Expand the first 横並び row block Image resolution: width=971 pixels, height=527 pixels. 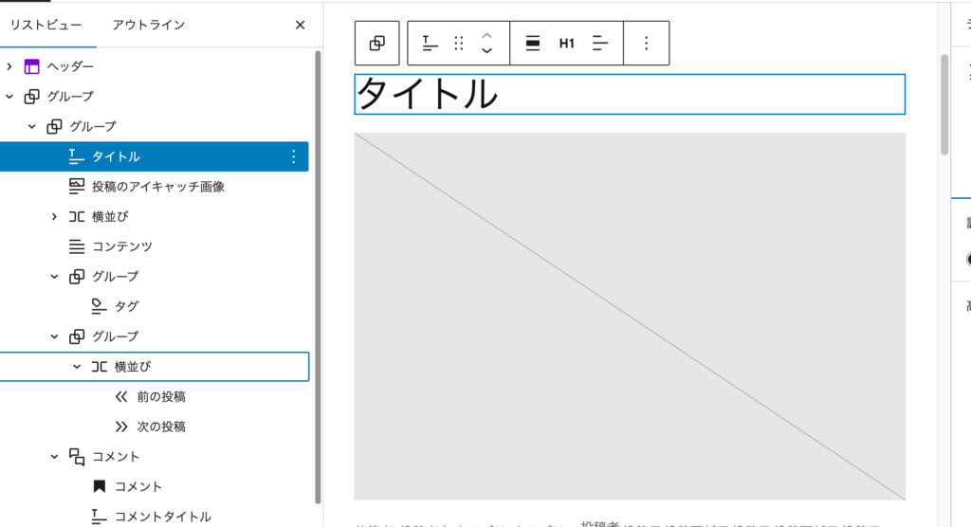(x=54, y=216)
